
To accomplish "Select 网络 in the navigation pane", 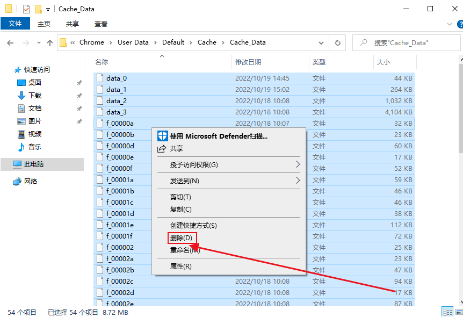I will tap(31, 182).
